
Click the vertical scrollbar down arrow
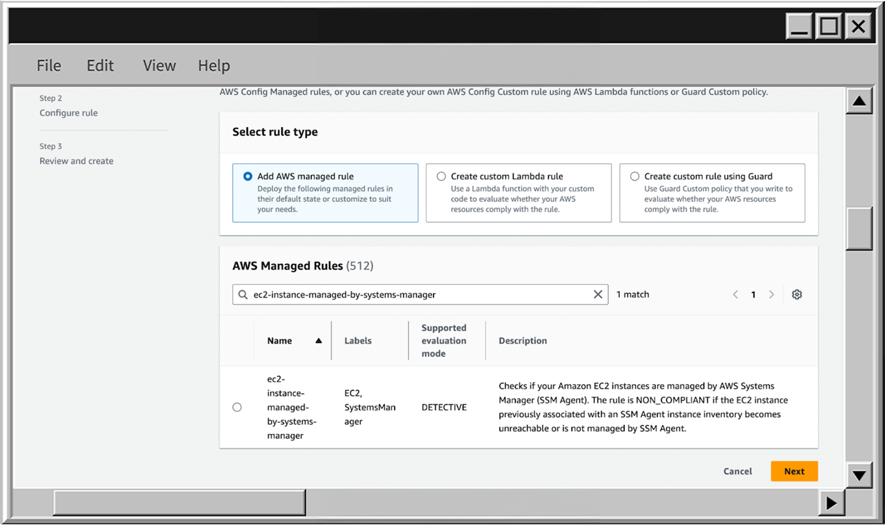[859, 476]
